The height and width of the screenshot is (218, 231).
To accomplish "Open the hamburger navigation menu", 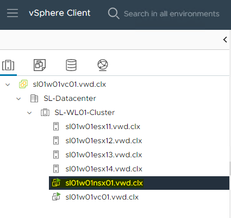I will pos(13,13).
